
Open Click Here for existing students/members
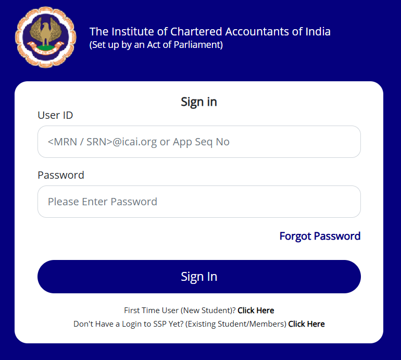click(306, 324)
